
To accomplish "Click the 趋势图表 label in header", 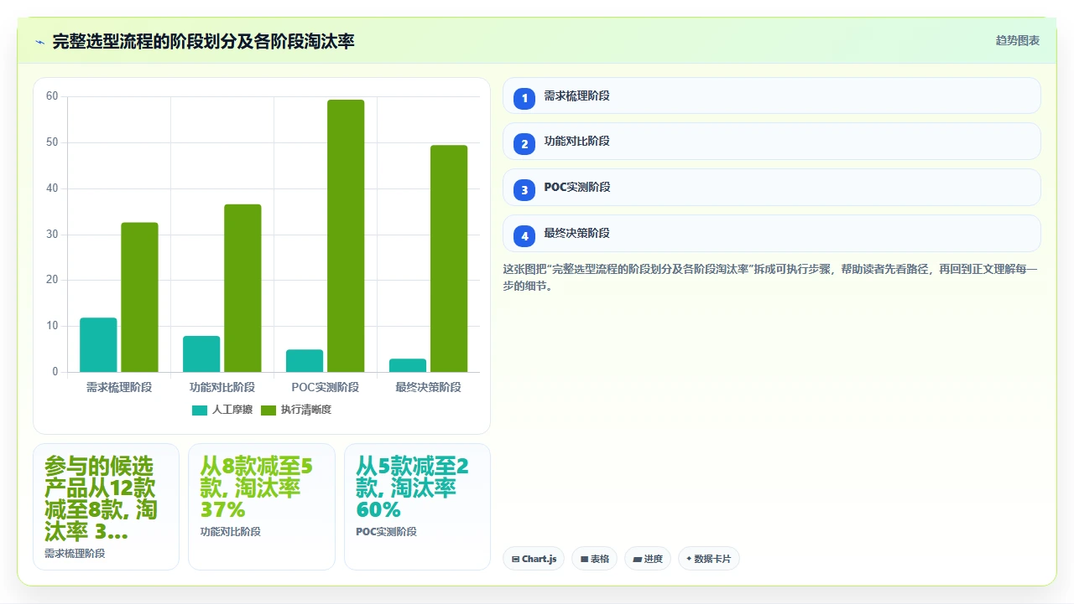I will [1018, 40].
